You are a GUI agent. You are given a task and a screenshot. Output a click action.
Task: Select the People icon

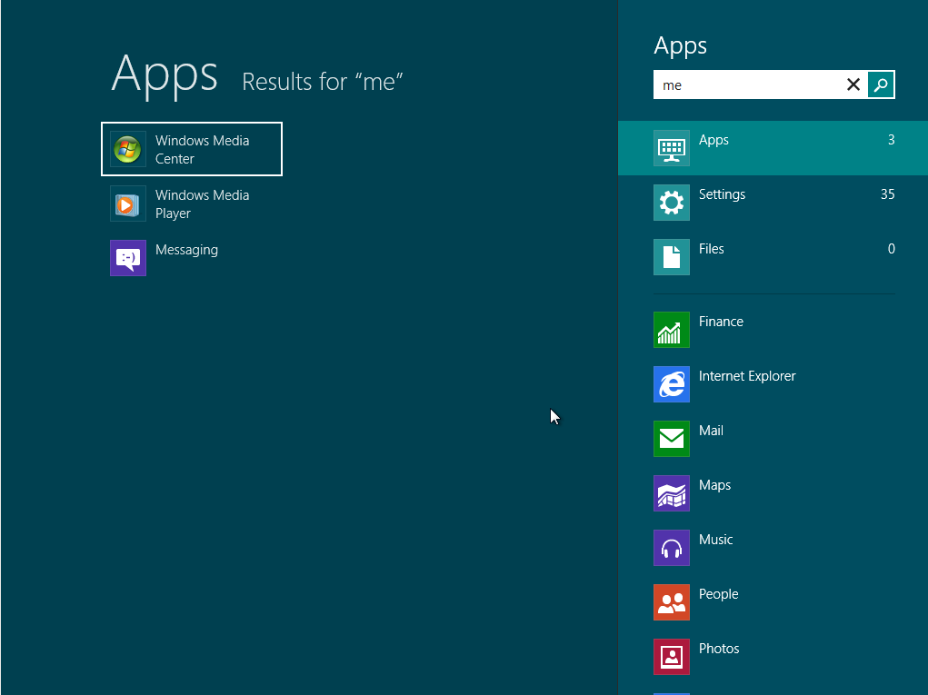(671, 601)
